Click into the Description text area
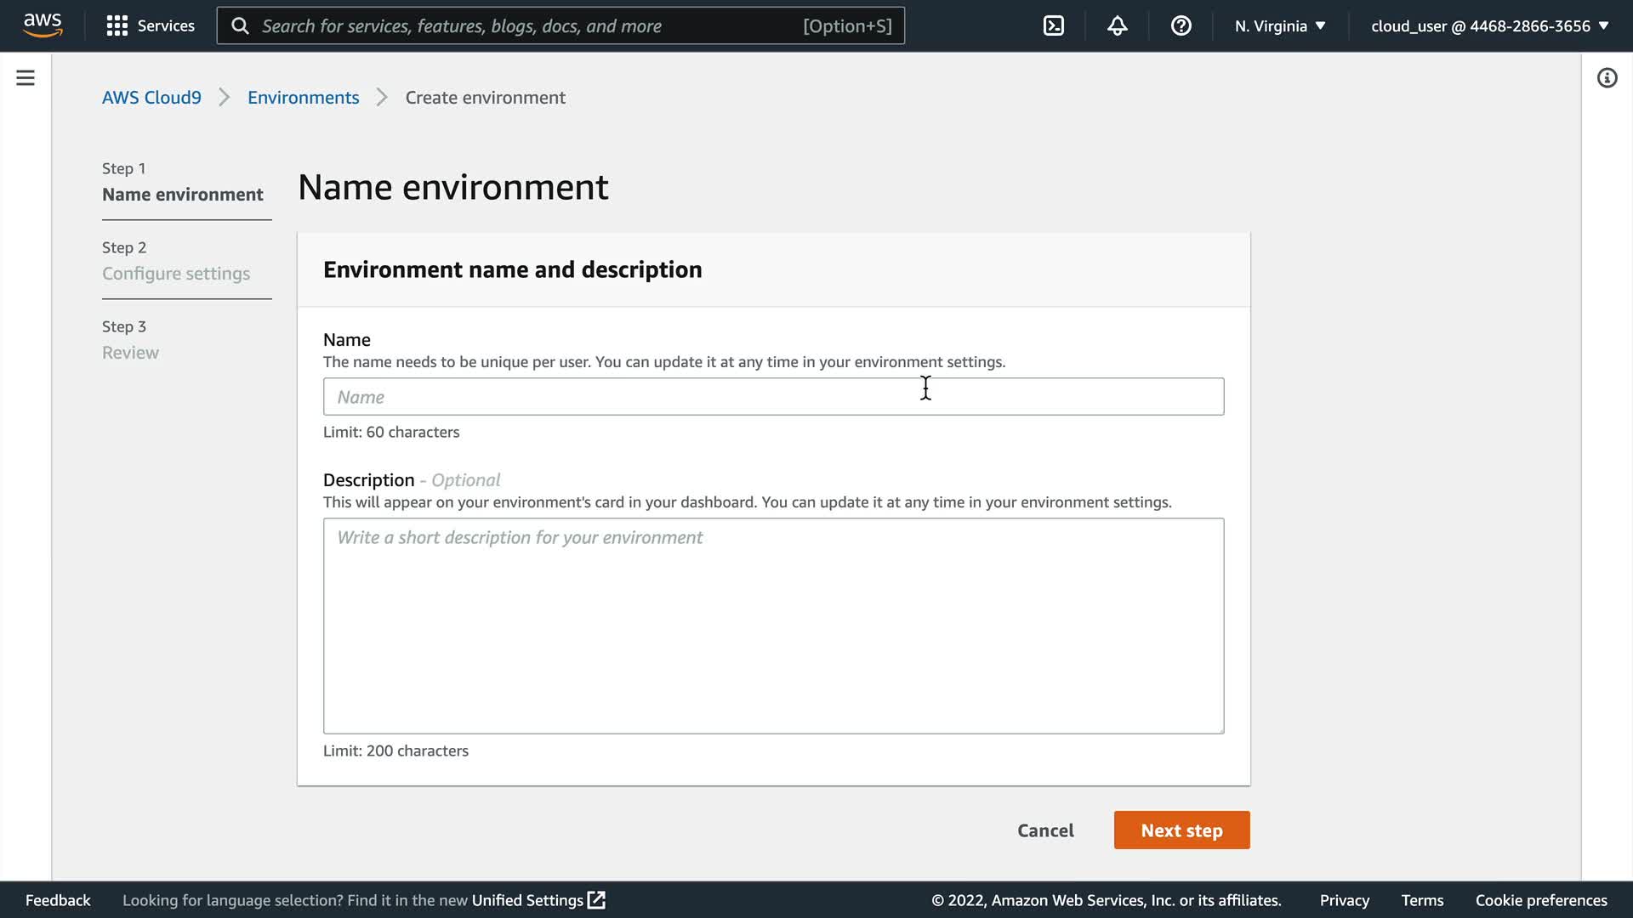The image size is (1633, 918). click(772, 626)
